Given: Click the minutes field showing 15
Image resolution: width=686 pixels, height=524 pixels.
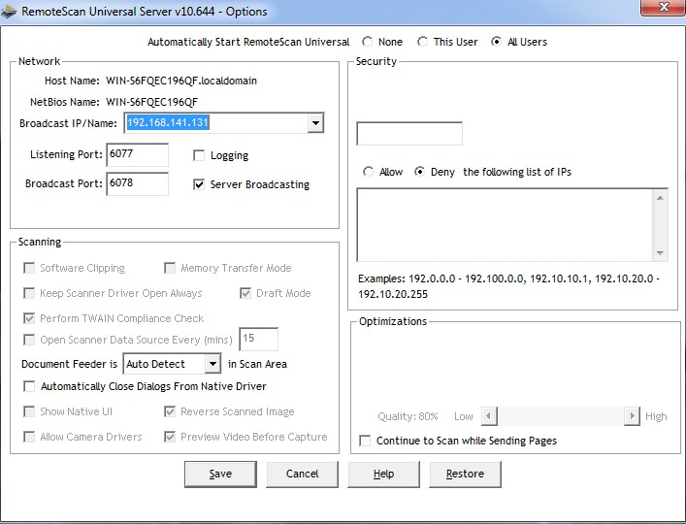Looking at the screenshot, I should (258, 339).
